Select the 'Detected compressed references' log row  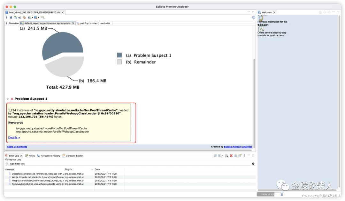click(x=130, y=174)
